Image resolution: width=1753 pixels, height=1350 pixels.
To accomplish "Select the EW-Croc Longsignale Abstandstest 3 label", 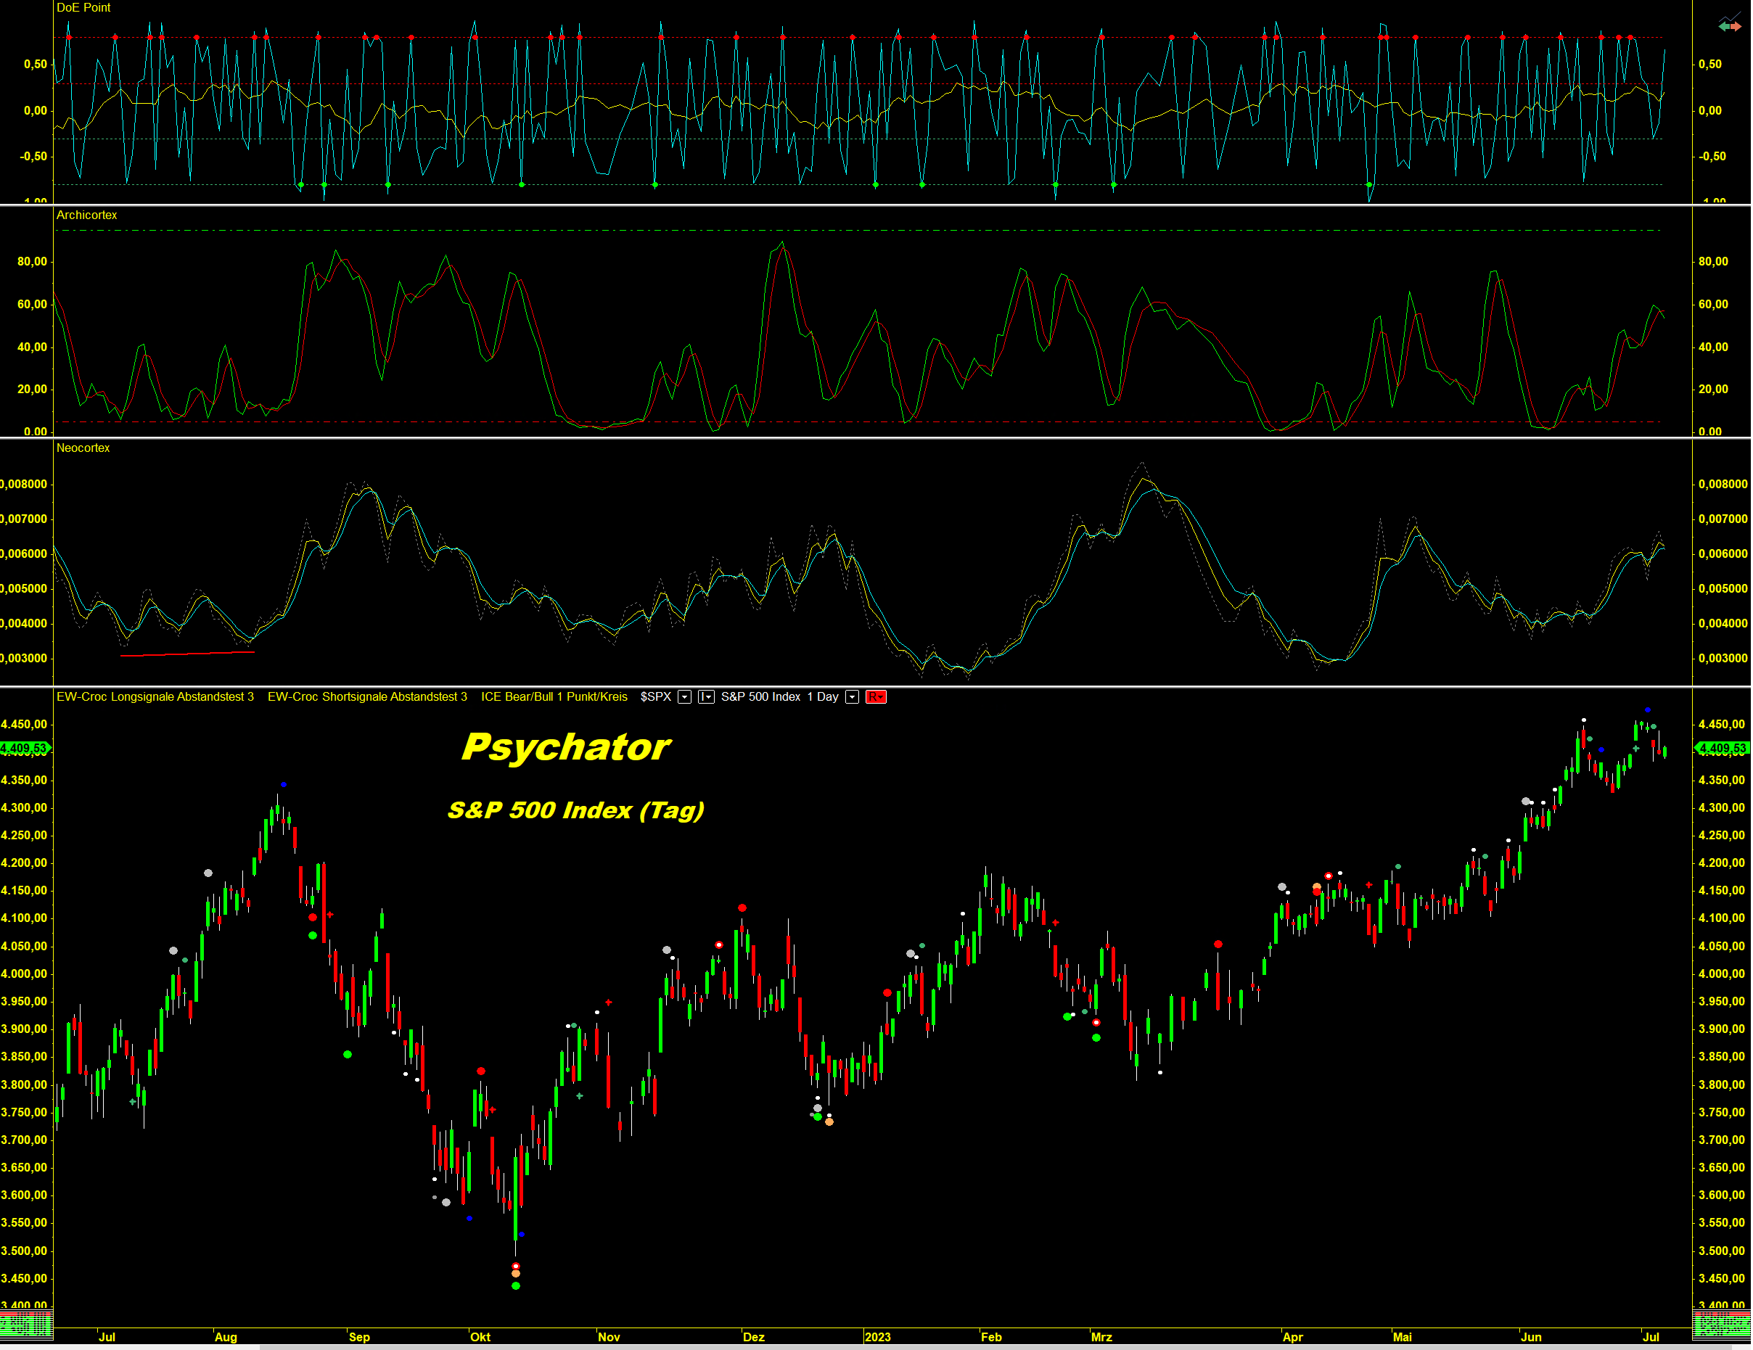I will click(155, 696).
